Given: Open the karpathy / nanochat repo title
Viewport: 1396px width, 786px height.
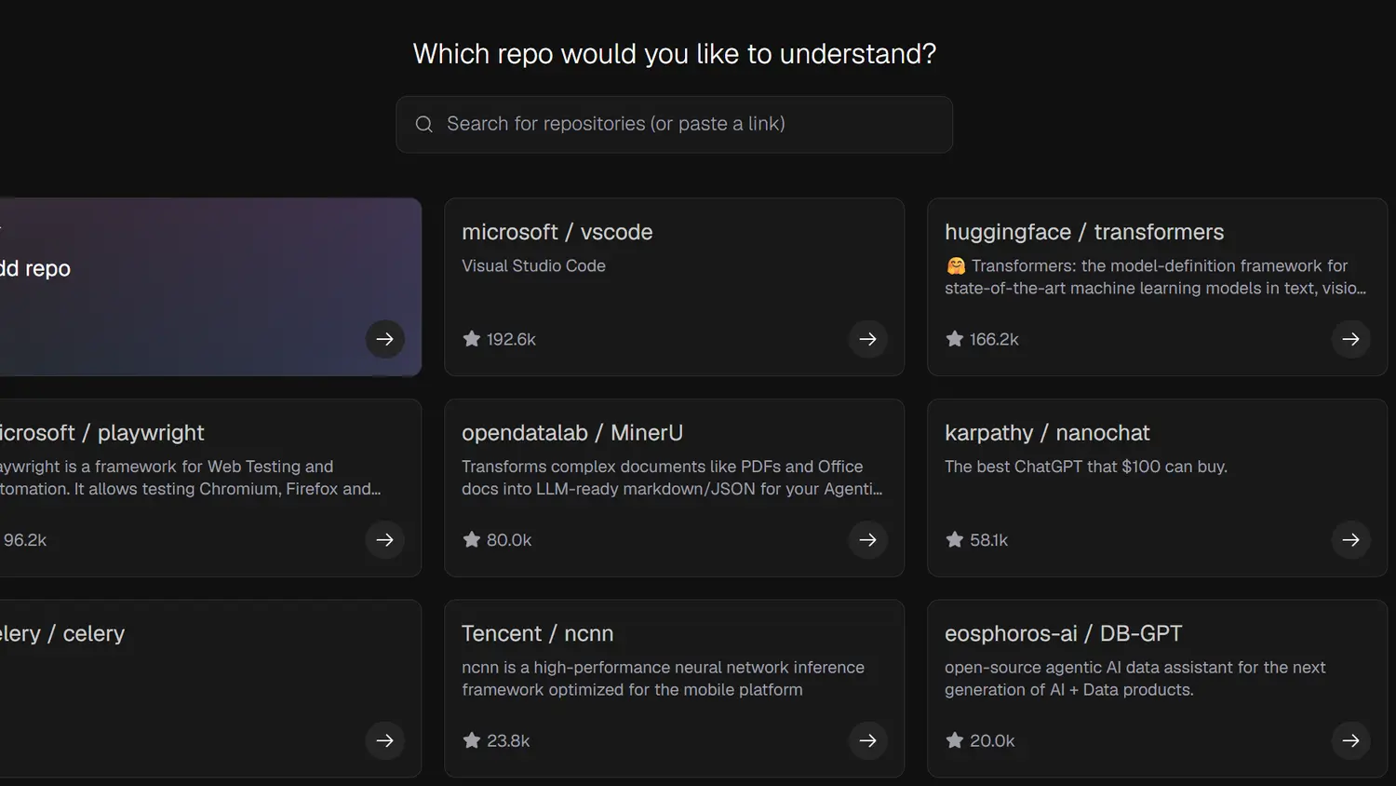Looking at the screenshot, I should [1047, 433].
